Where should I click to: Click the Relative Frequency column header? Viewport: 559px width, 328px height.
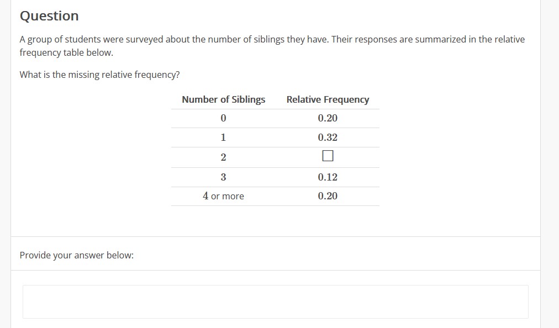click(328, 99)
